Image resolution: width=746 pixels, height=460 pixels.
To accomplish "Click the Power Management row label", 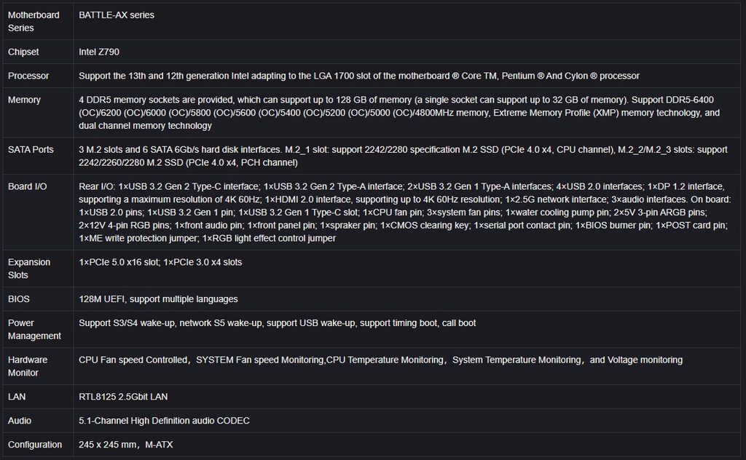I will [x=34, y=329].
